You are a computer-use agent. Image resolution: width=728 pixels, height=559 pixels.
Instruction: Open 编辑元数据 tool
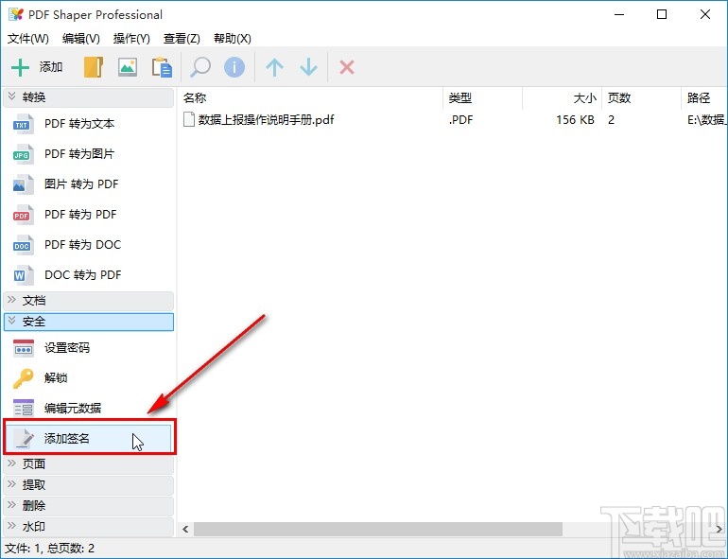[x=88, y=408]
